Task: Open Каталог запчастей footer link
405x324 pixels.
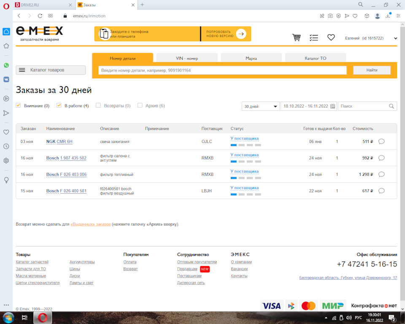Action: point(32,262)
